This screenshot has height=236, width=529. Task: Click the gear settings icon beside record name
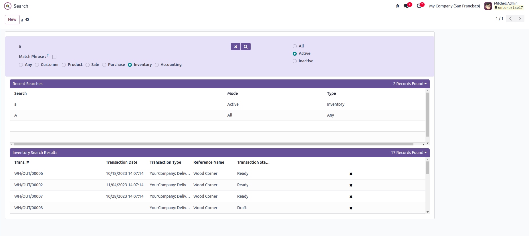pos(27,19)
